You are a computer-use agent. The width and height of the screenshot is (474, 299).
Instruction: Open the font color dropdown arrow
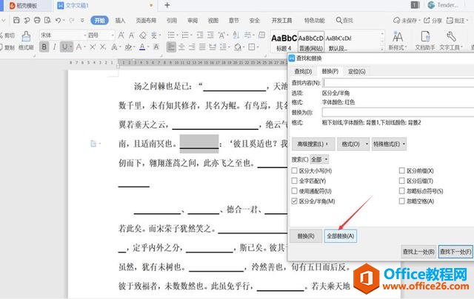(x=148, y=47)
